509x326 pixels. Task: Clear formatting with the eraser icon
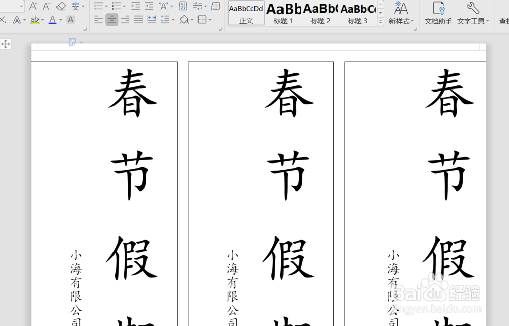click(x=61, y=6)
